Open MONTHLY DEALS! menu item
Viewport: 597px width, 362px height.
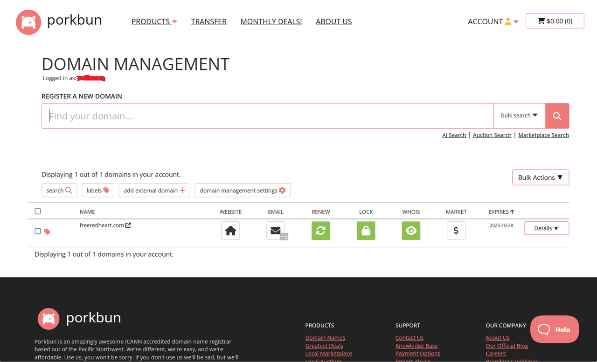[271, 21]
